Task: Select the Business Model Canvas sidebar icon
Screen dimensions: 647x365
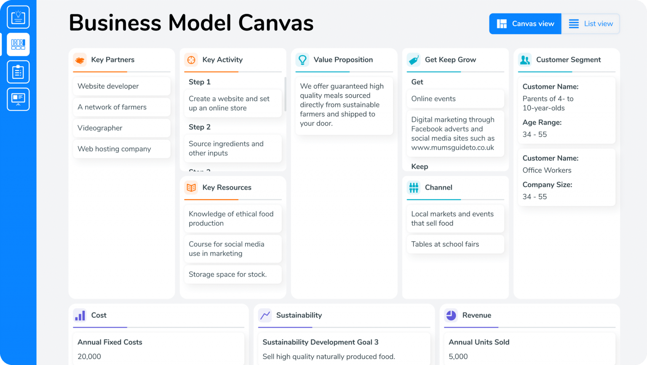Action: (x=18, y=44)
